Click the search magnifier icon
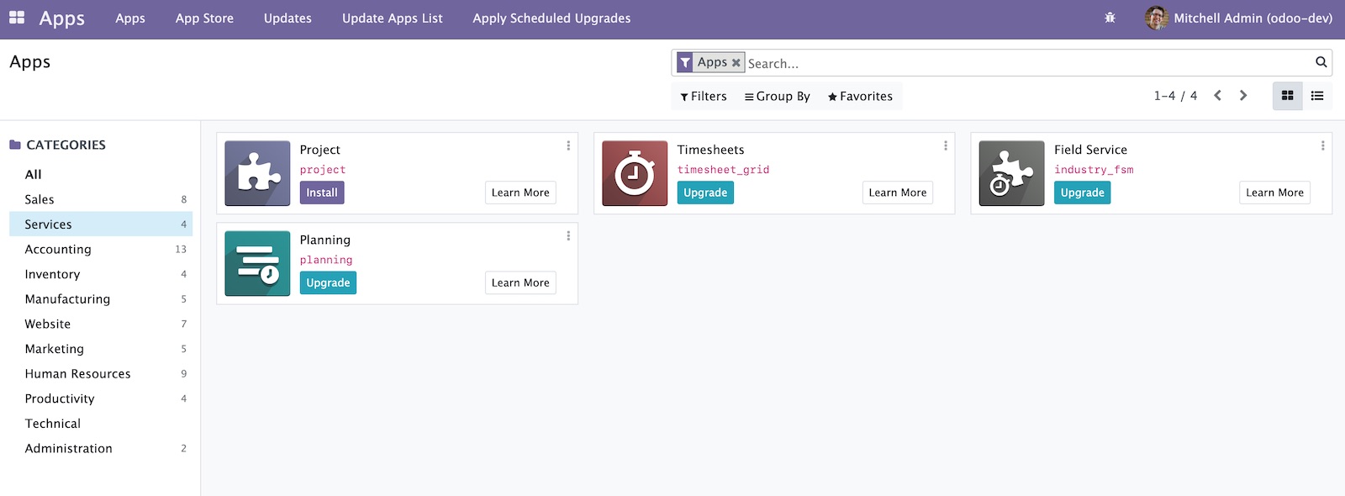Viewport: 1345px width, 496px height. click(1321, 62)
